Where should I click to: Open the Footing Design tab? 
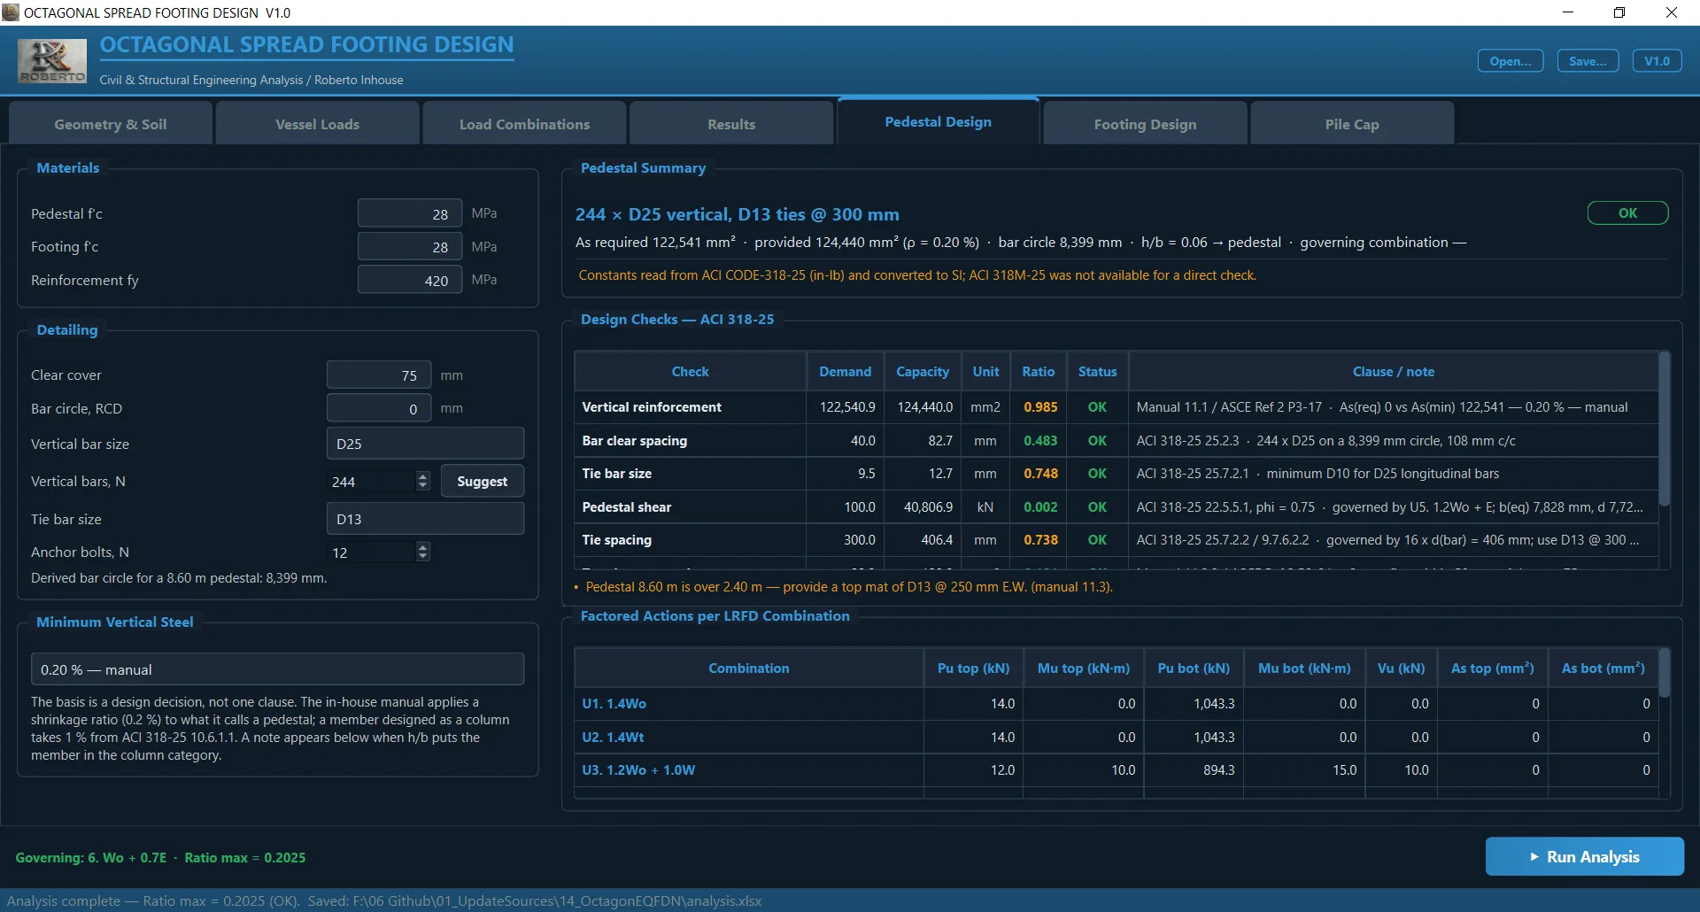pos(1146,124)
